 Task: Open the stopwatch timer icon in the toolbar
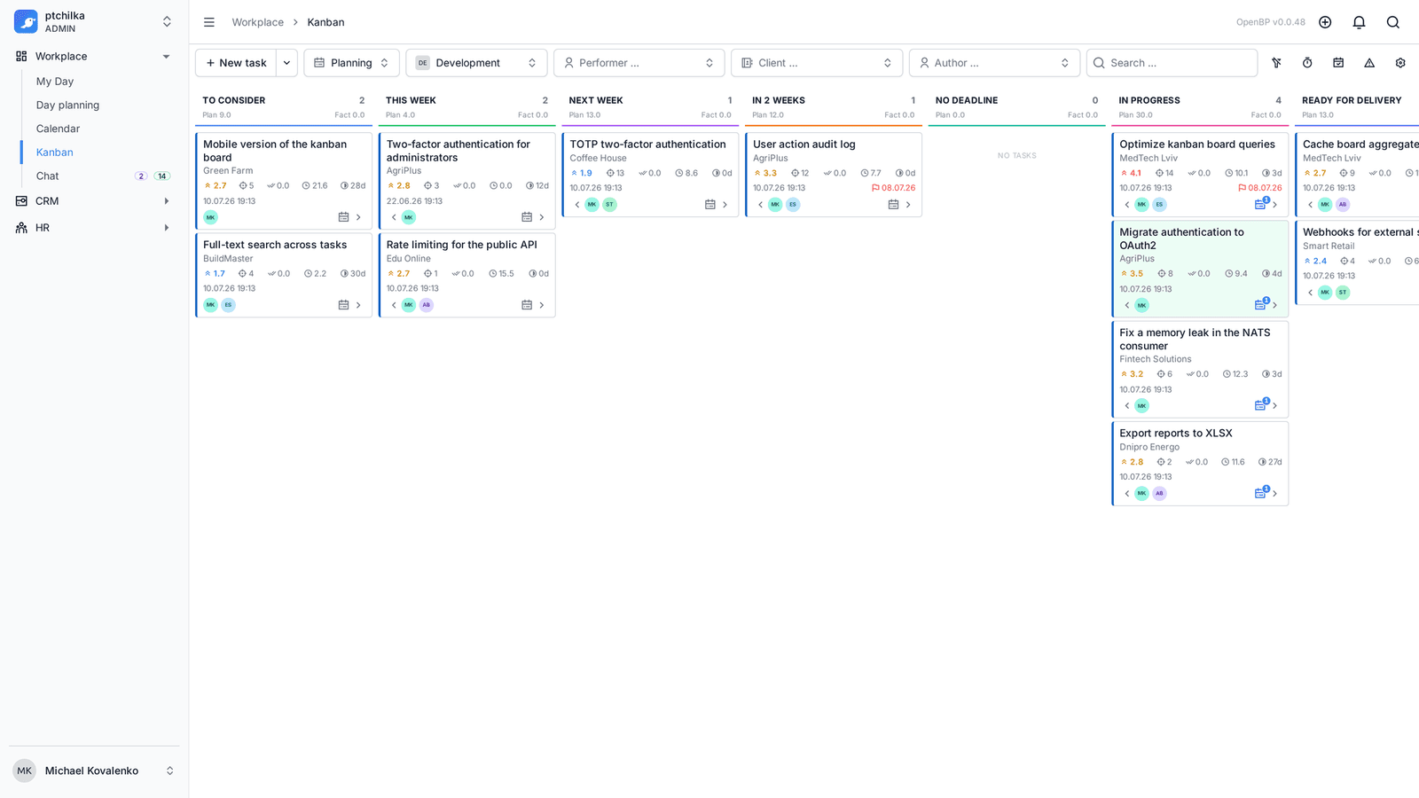[1307, 63]
